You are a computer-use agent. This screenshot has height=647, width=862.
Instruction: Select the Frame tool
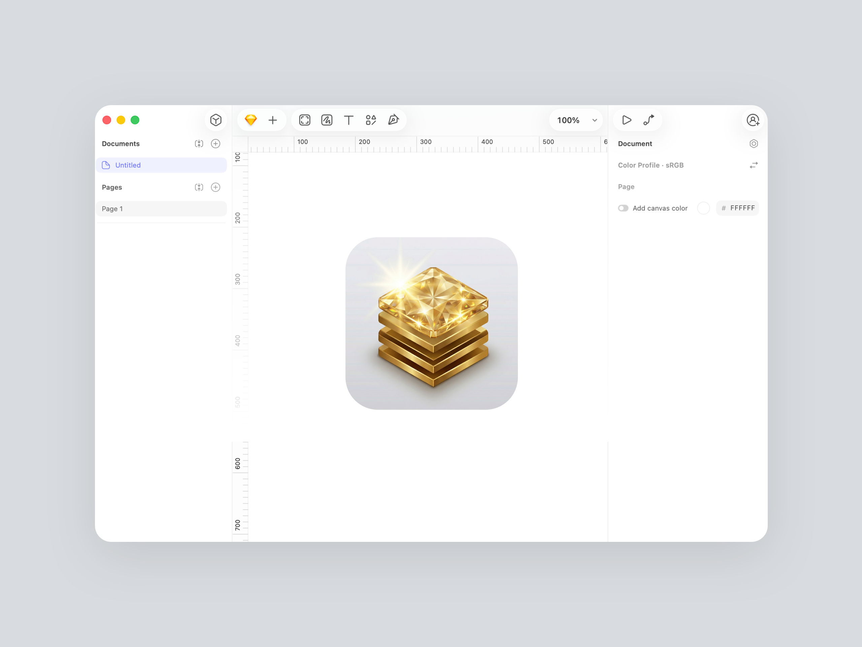304,120
